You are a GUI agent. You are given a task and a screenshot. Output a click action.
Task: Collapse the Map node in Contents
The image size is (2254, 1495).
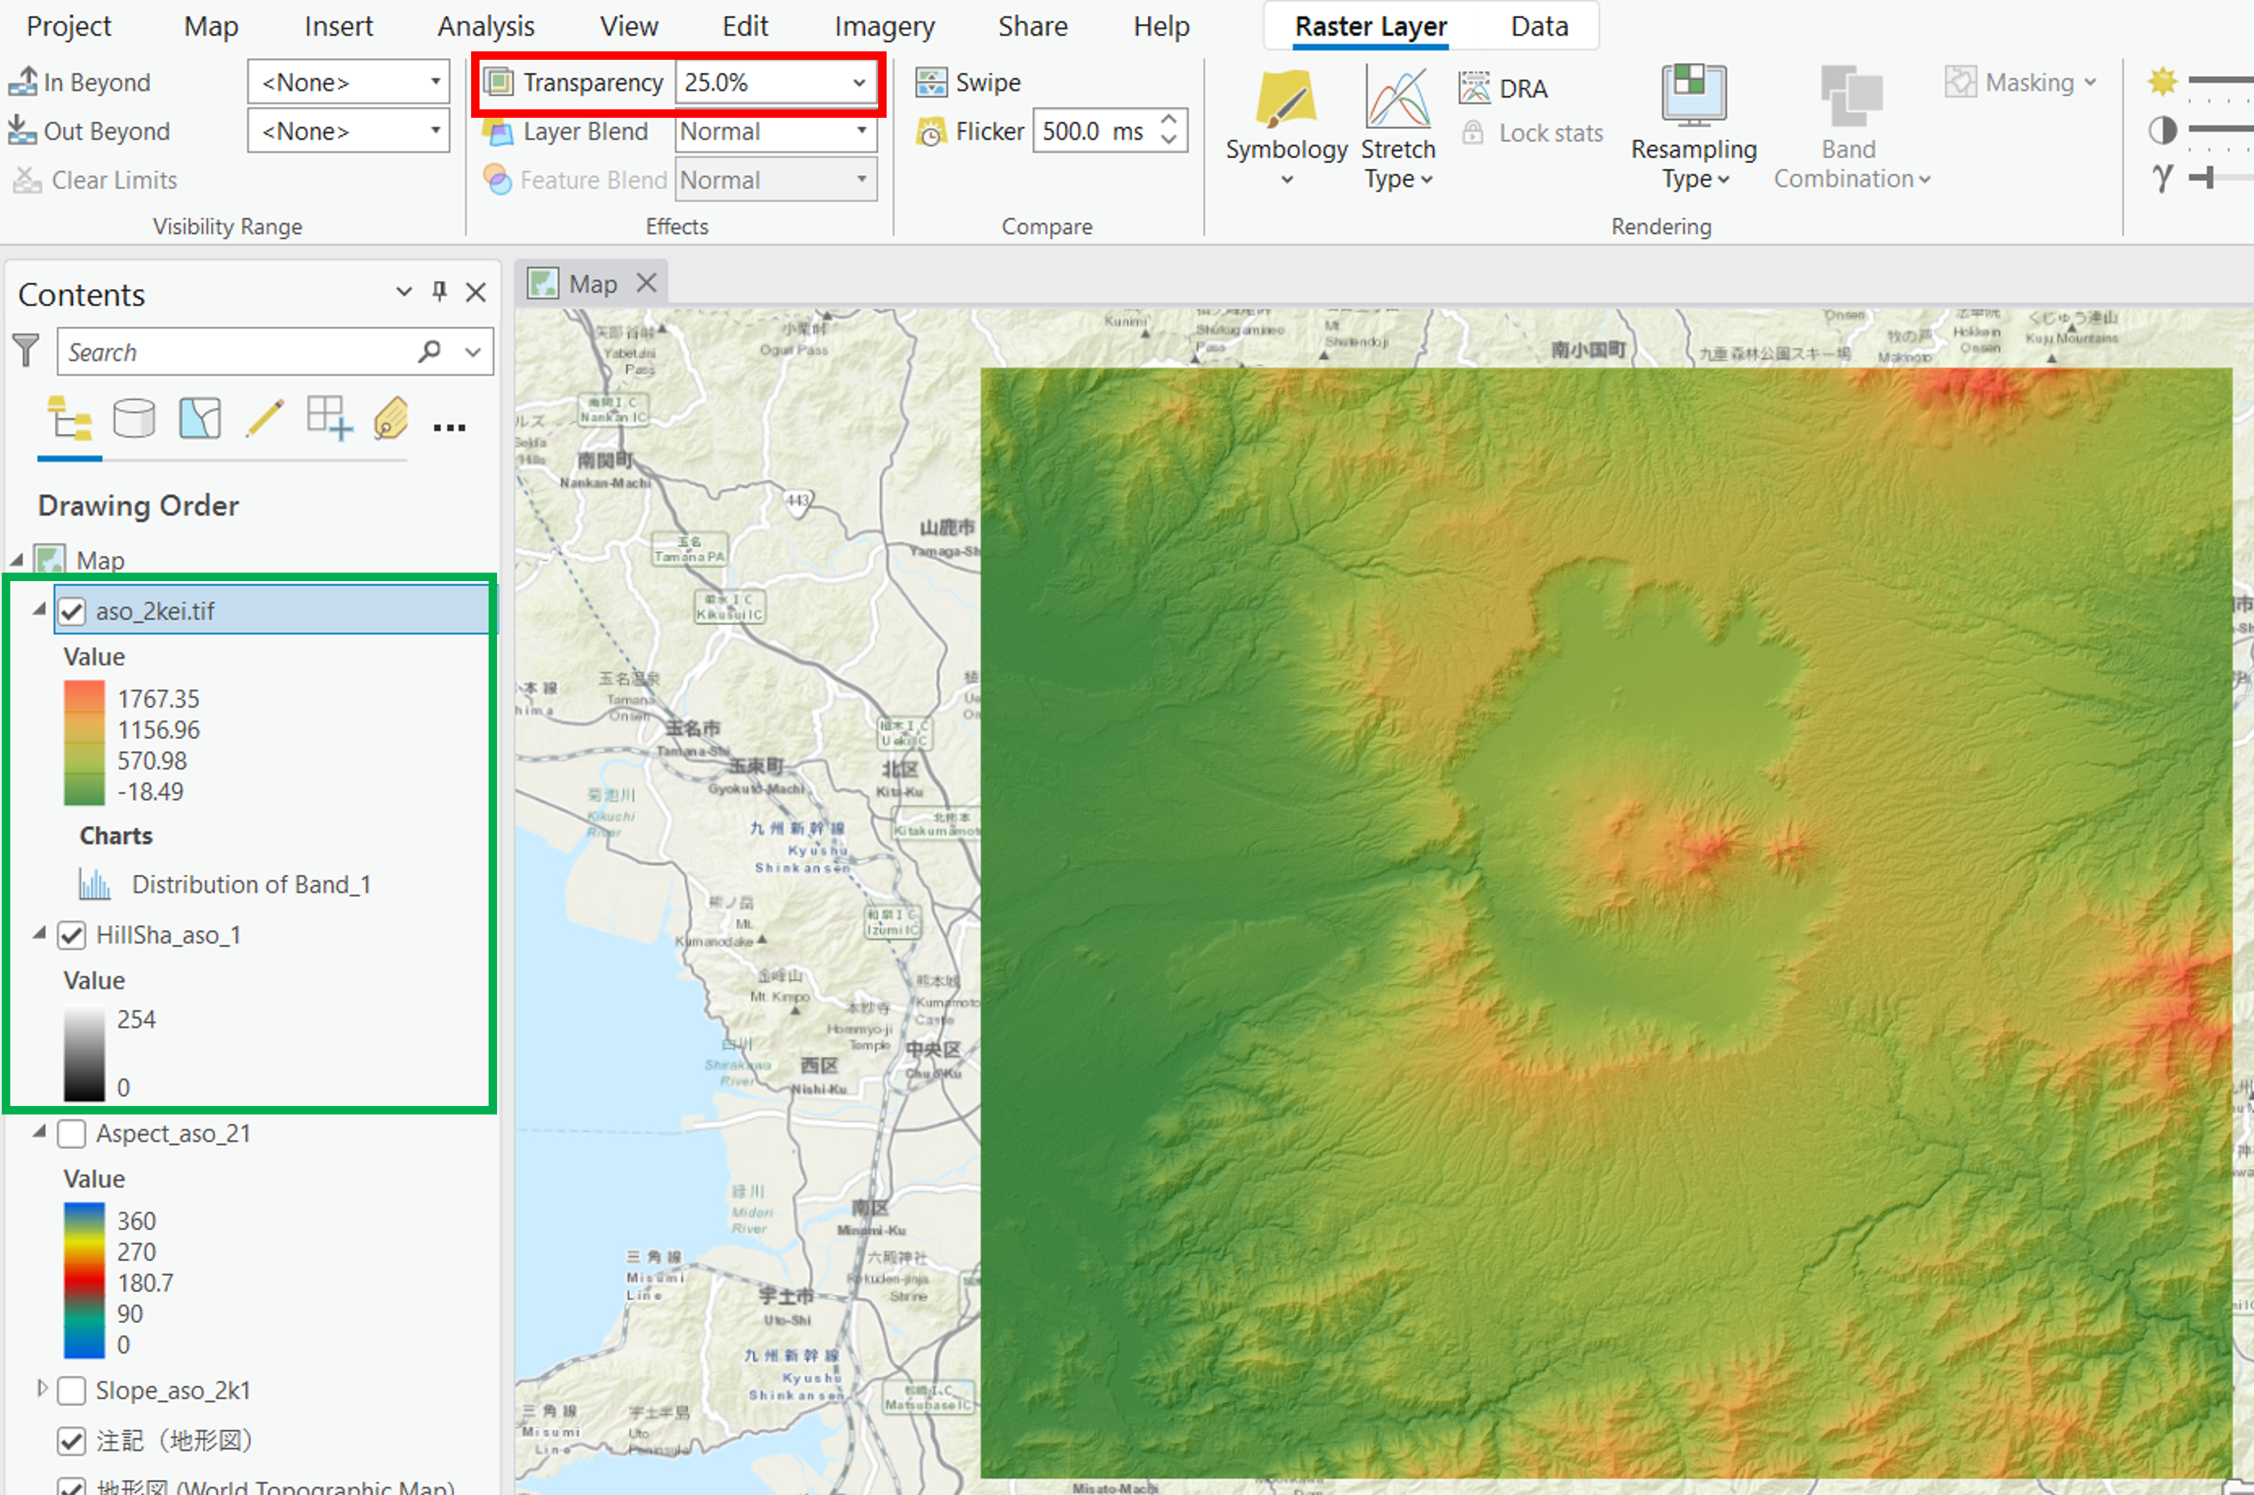[17, 559]
